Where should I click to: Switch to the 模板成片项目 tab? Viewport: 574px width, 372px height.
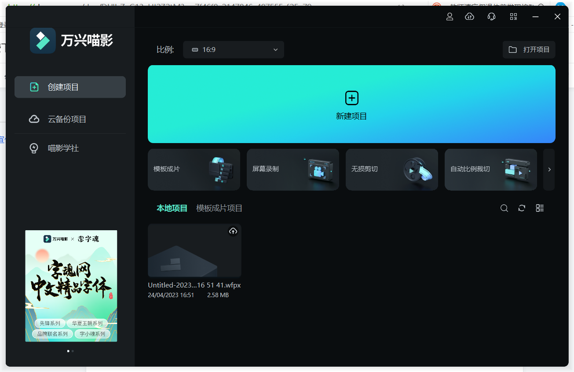click(x=219, y=208)
